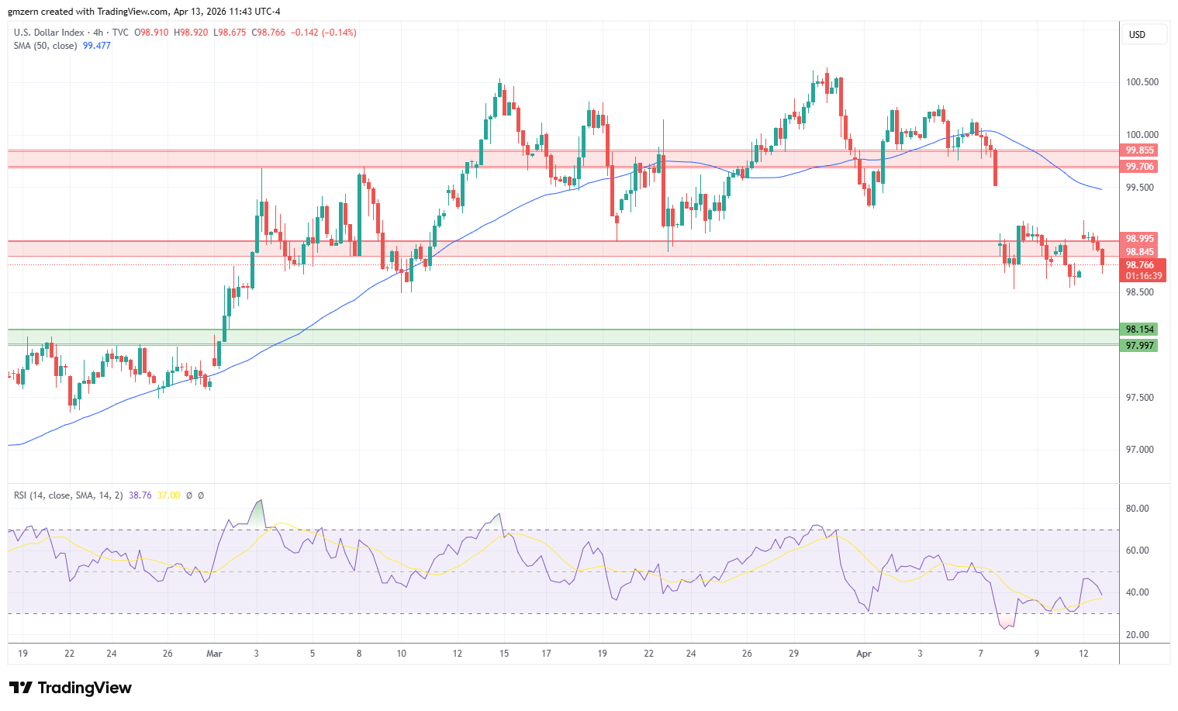The width and height of the screenshot is (1178, 711).
Task: Click the Apr date label on time axis
Action: 864,654
